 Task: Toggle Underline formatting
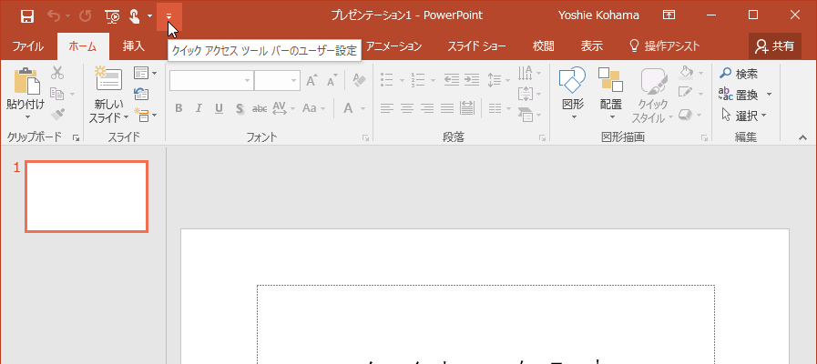219,108
